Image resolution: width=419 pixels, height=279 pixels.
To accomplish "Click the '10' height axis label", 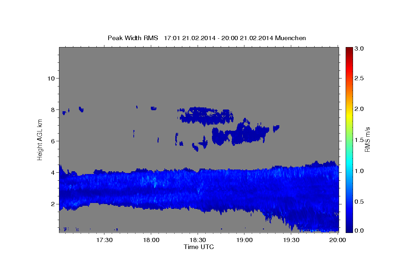I will click(51, 78).
